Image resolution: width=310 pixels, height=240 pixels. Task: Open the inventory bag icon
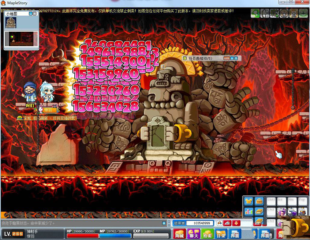[259, 201]
